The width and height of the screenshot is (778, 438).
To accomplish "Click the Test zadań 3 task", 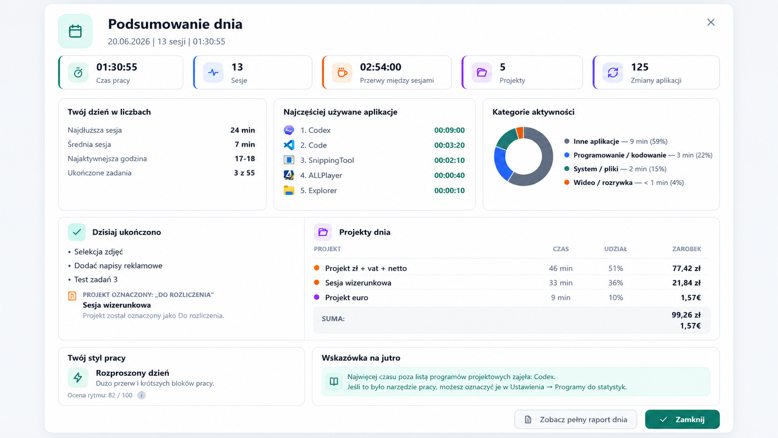I will 96,279.
